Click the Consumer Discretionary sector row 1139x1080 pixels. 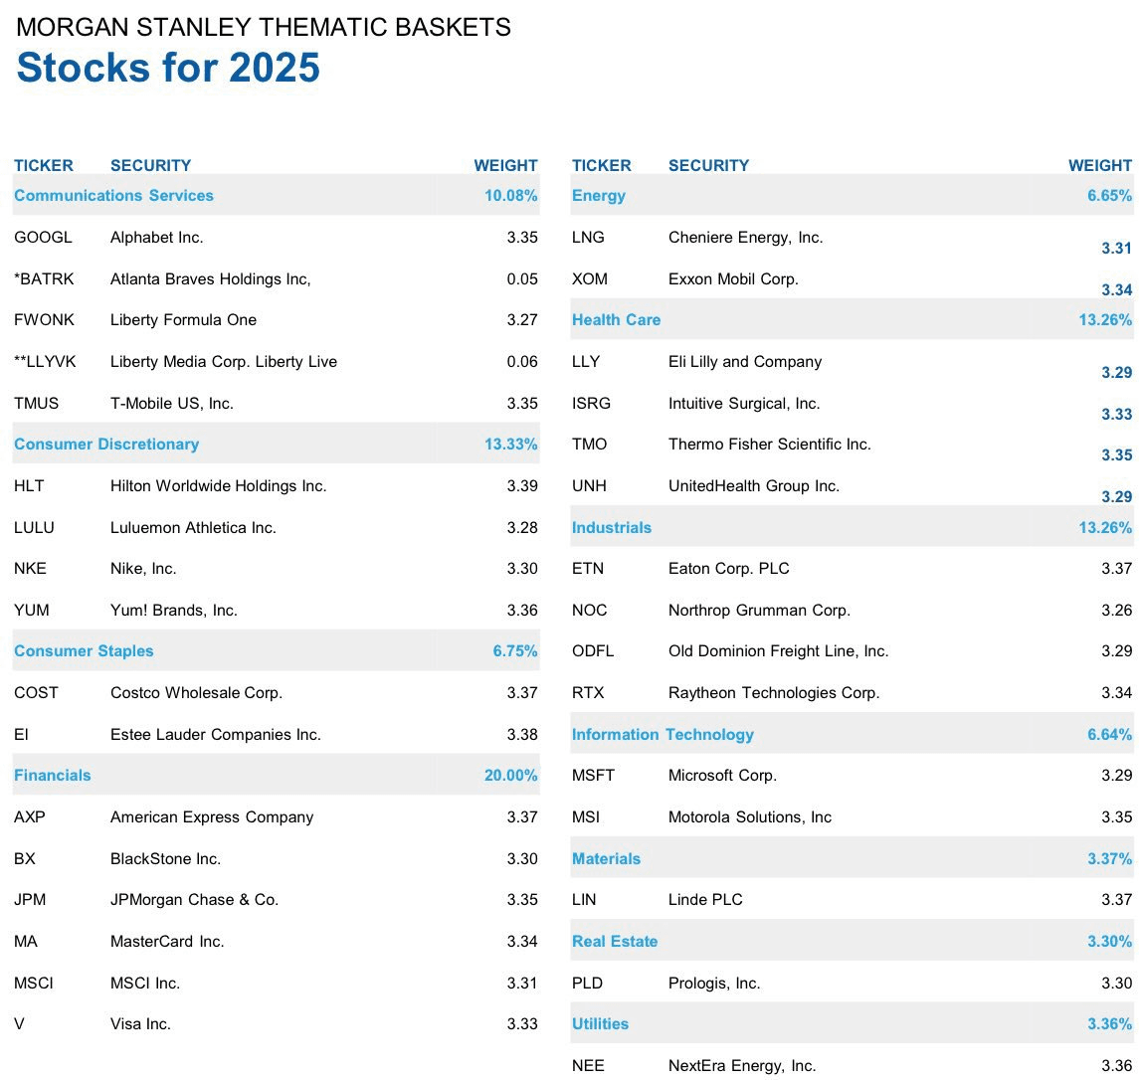click(106, 445)
